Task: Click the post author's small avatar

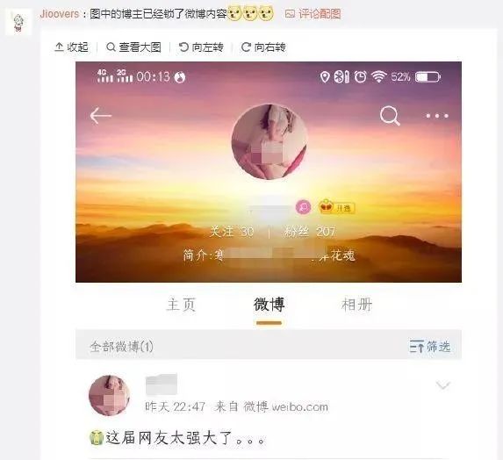Action: coord(110,395)
